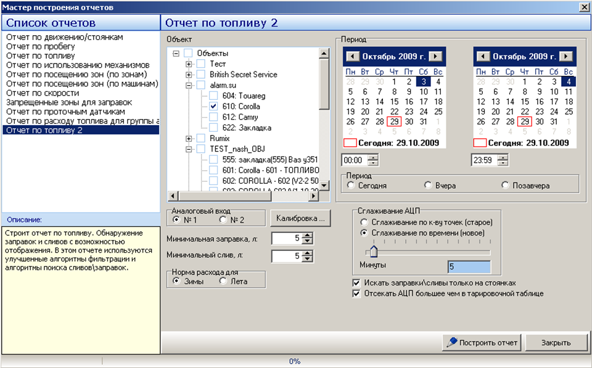This screenshot has width=592, height=368.
Task: Select analog input № 2
Action: click(223, 219)
